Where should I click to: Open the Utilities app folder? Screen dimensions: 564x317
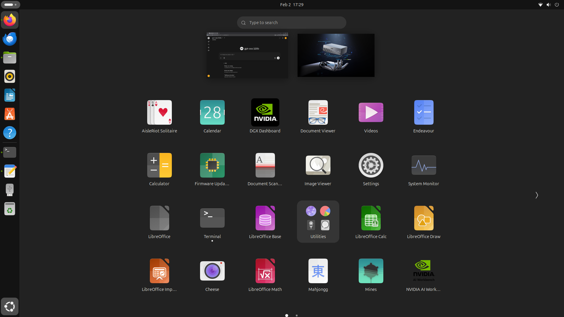(318, 222)
